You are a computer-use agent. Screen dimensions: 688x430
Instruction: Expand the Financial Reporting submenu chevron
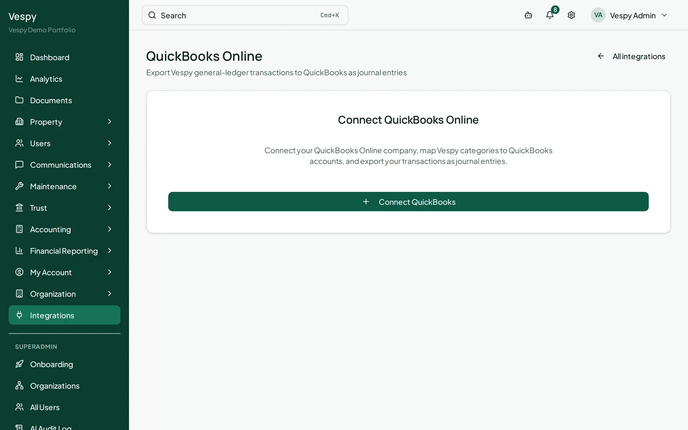pyautogui.click(x=110, y=251)
